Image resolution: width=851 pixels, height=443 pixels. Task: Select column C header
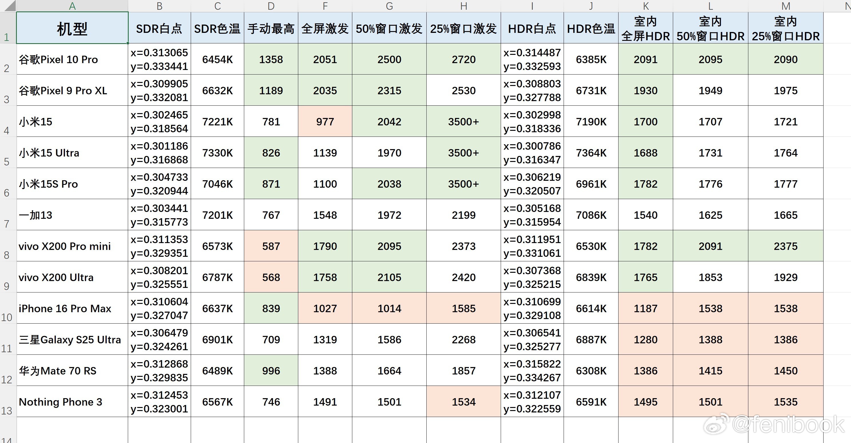pos(217,6)
